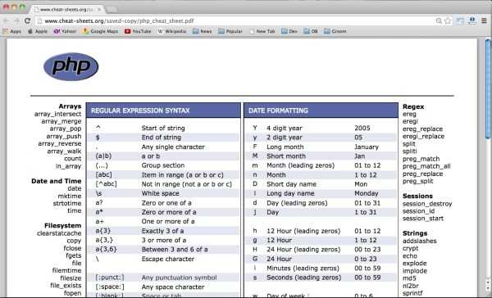Click 'array_reverse' in the sidebar
This screenshot has height=298, width=492.
60,143
